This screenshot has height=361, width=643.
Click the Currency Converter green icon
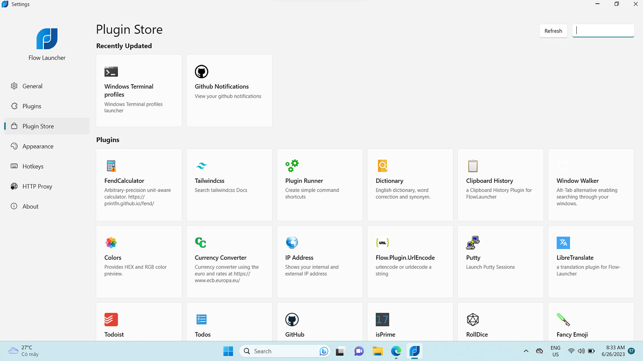(201, 243)
